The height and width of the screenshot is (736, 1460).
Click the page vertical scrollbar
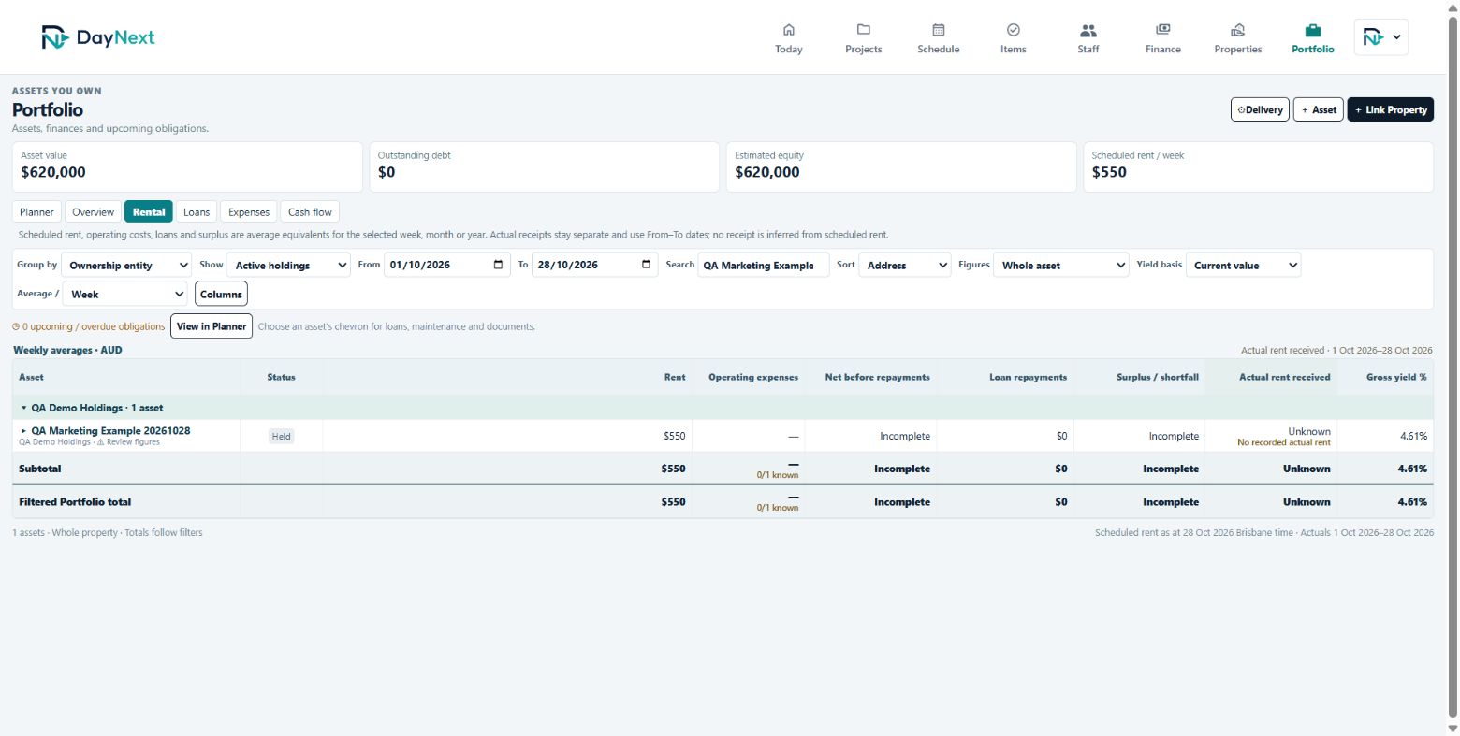(x=1453, y=368)
